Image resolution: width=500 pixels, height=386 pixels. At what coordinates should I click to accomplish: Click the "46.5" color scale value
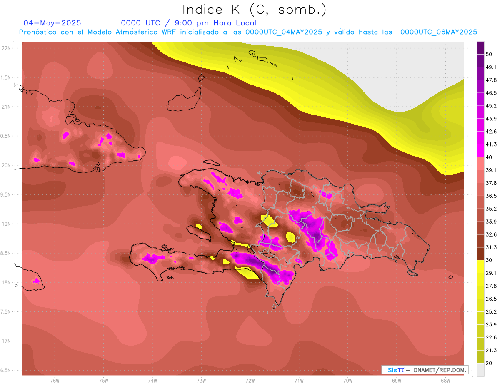491,93
